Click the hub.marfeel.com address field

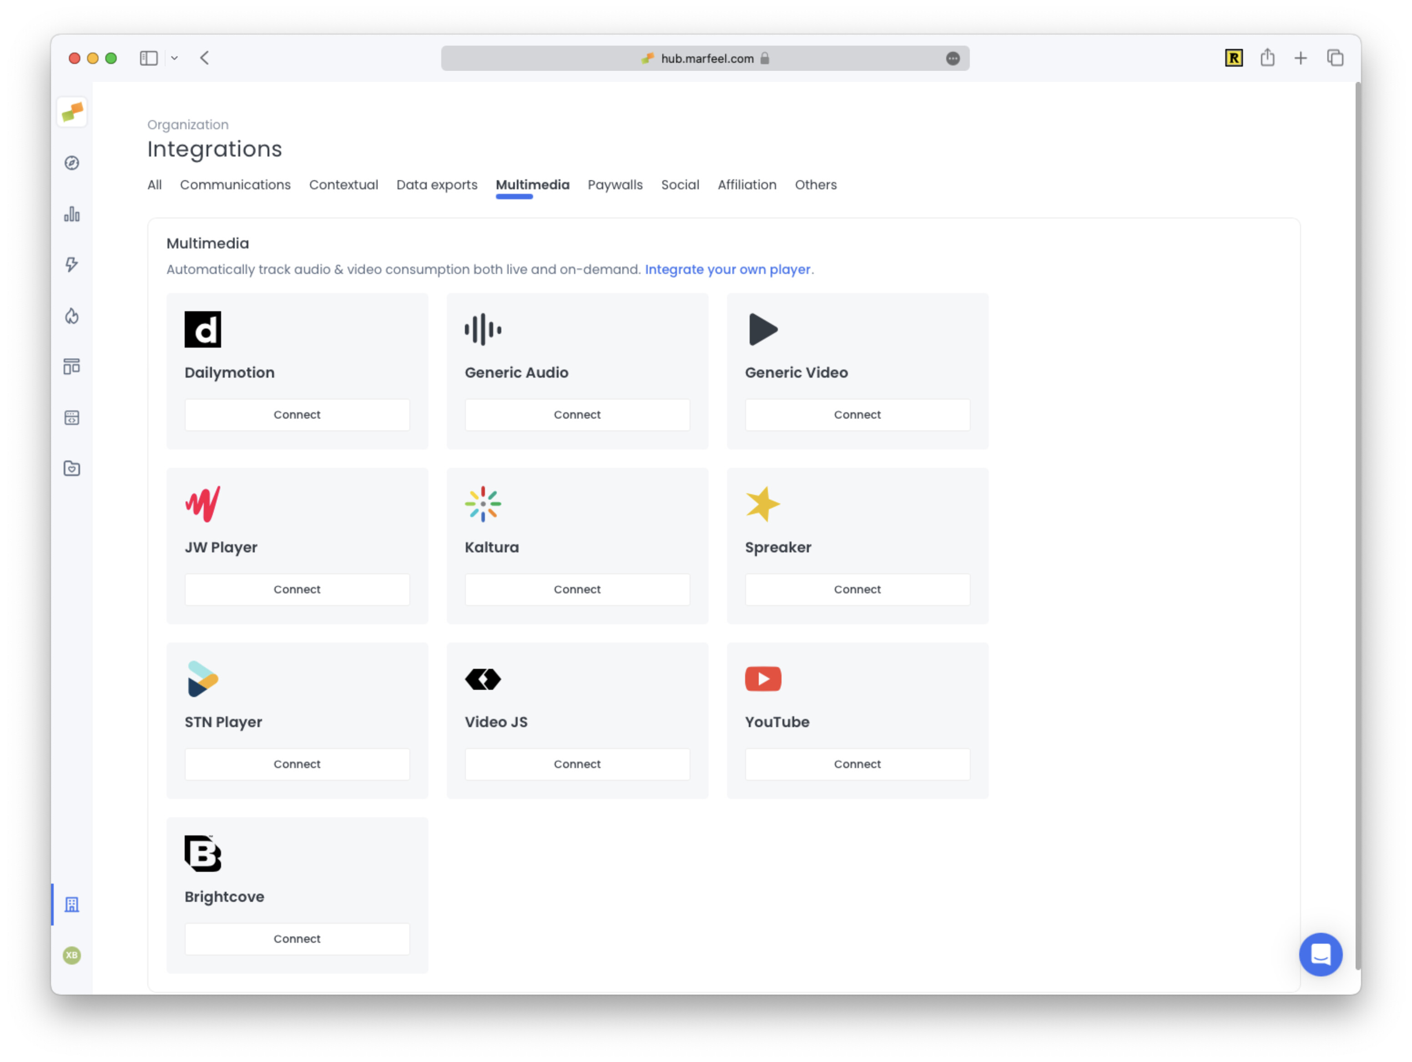coord(706,58)
